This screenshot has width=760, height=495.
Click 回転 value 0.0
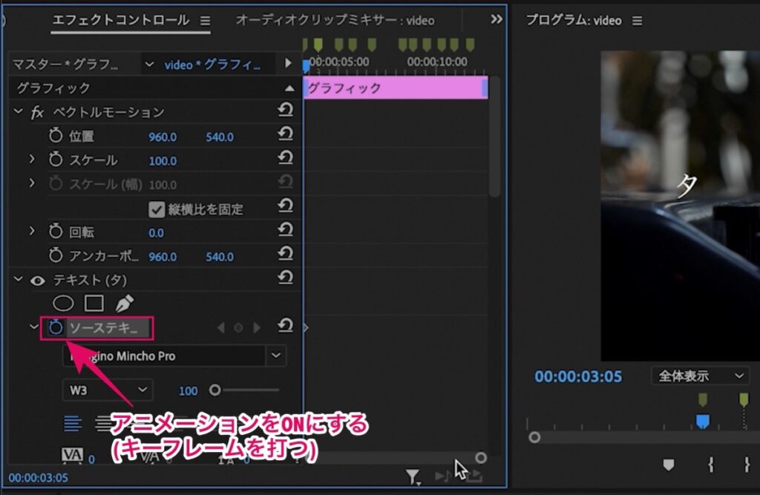click(156, 233)
